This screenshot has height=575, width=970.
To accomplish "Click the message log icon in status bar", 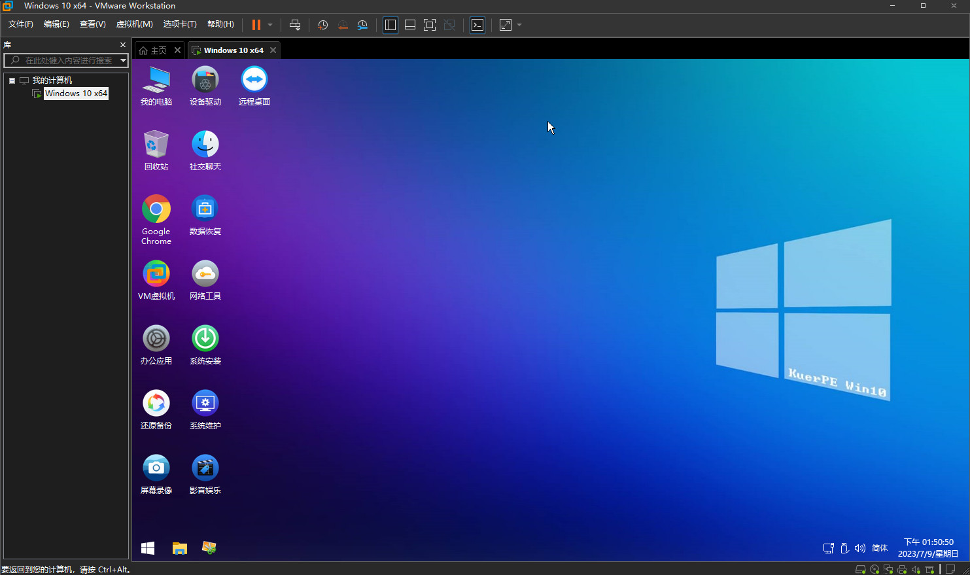I will pos(951,569).
